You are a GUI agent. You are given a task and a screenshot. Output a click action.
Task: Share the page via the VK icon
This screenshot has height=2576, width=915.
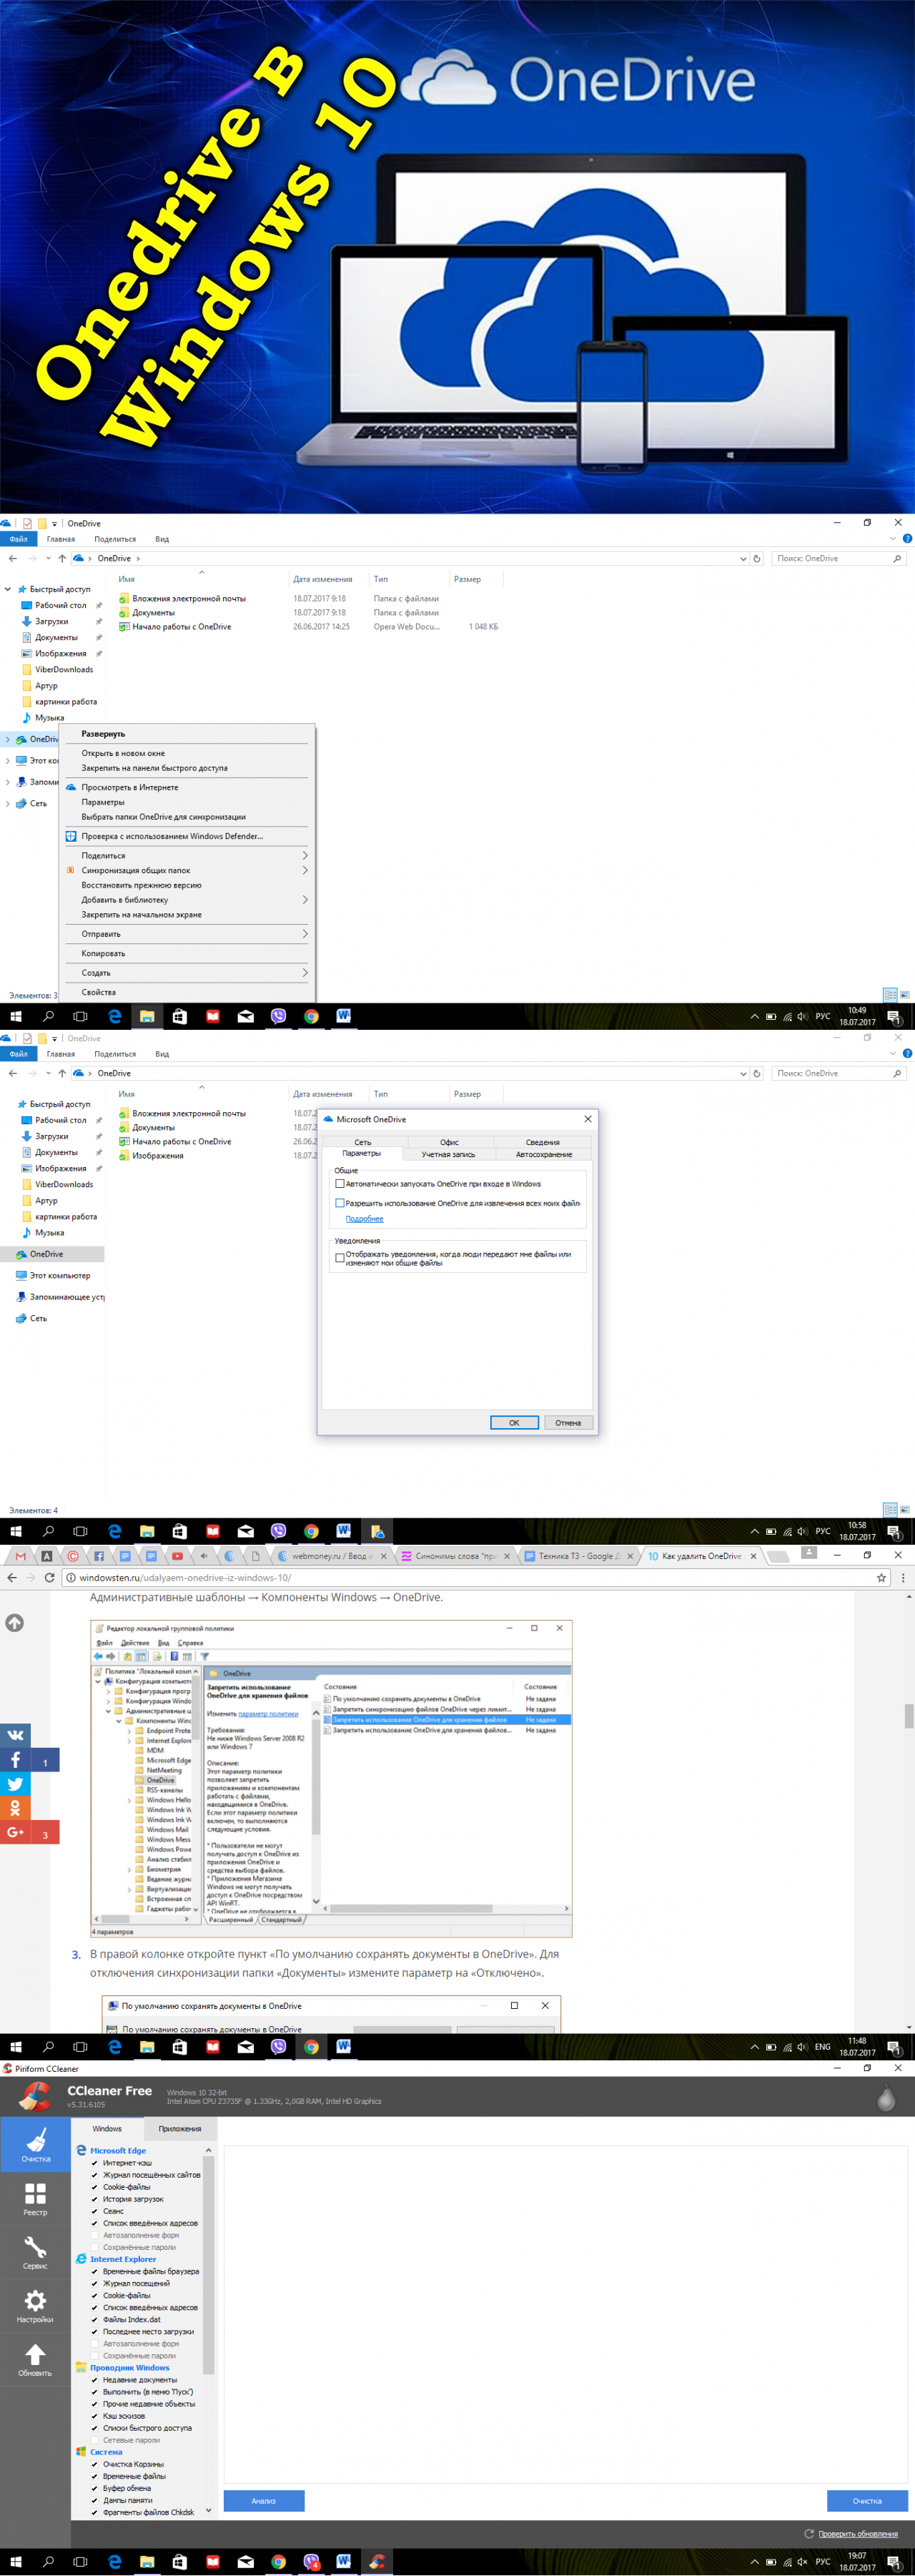tap(15, 1735)
